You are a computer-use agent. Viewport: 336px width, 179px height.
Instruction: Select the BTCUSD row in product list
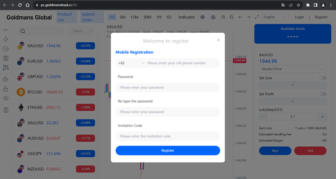[x=56, y=92]
